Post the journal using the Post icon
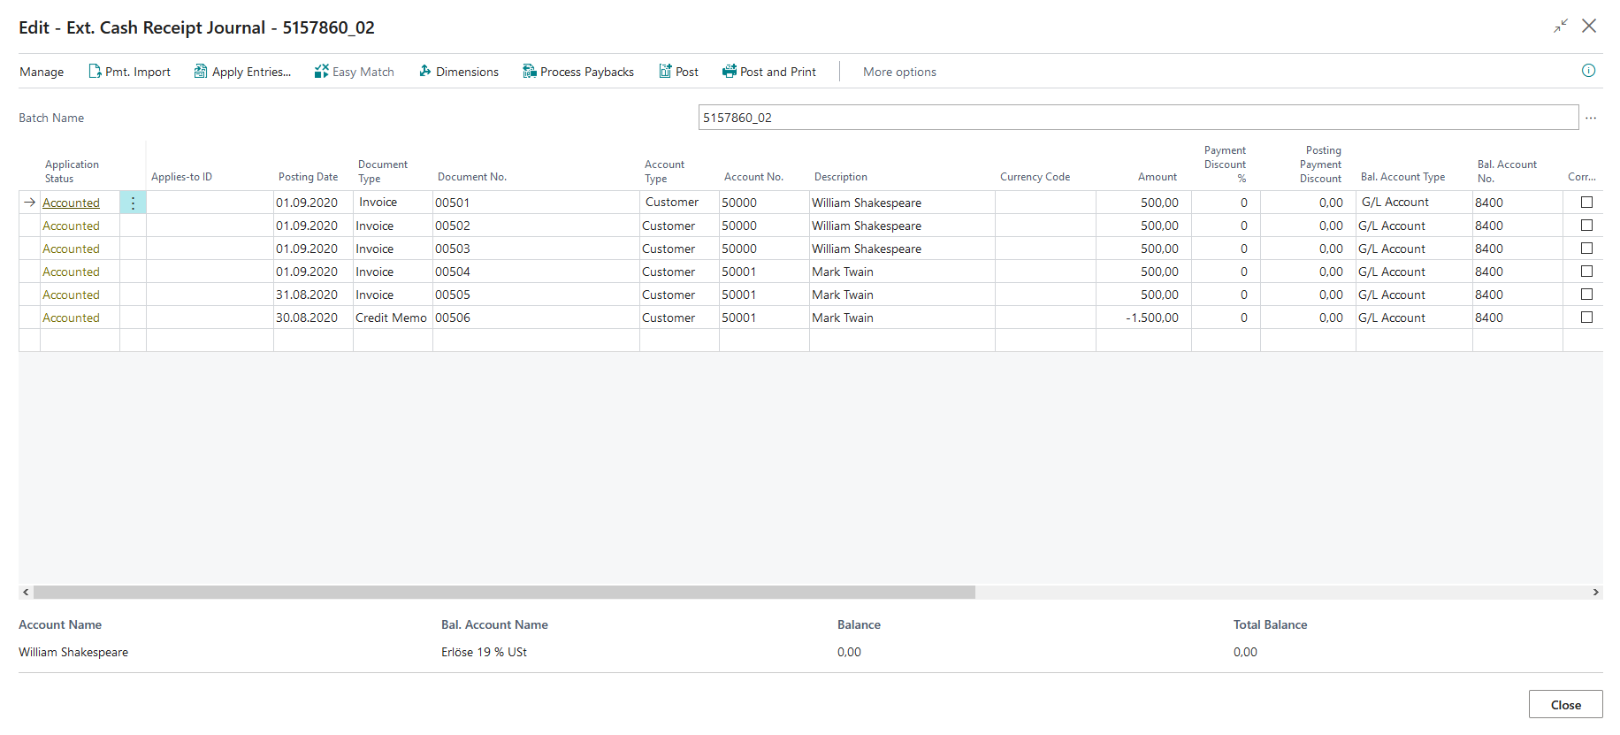 coord(665,72)
